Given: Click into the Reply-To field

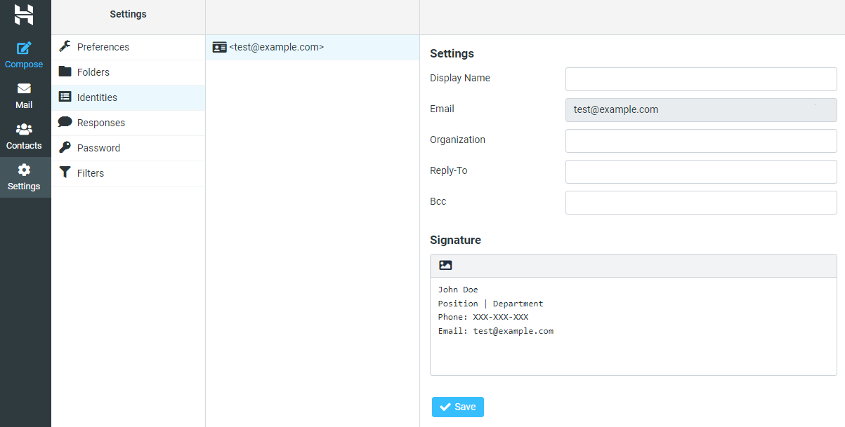Looking at the screenshot, I should click(701, 172).
